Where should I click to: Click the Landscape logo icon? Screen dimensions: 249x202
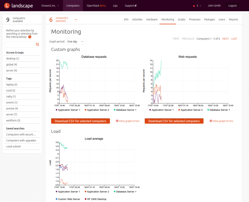tap(7, 6)
